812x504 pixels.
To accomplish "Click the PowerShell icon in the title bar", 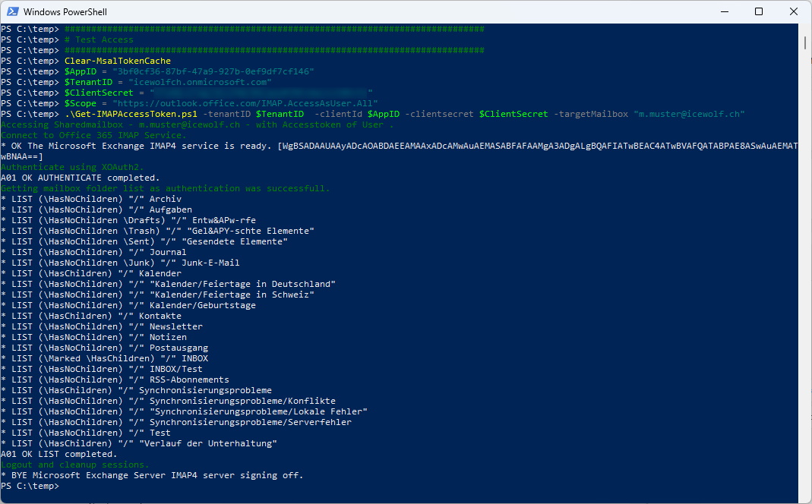I will (x=12, y=11).
